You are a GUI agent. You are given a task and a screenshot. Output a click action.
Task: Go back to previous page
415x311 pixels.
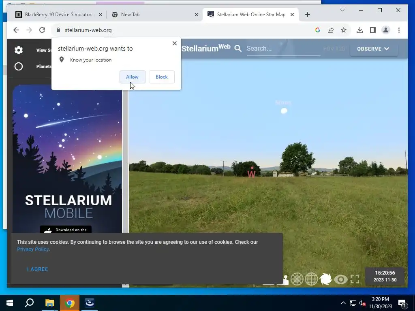click(16, 30)
